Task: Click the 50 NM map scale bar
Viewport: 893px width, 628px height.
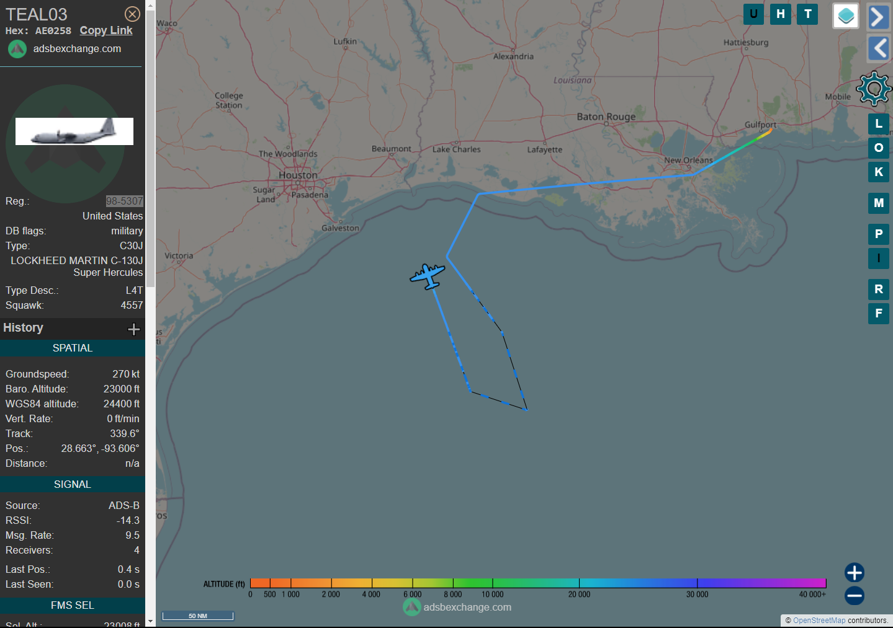Action: (x=198, y=616)
